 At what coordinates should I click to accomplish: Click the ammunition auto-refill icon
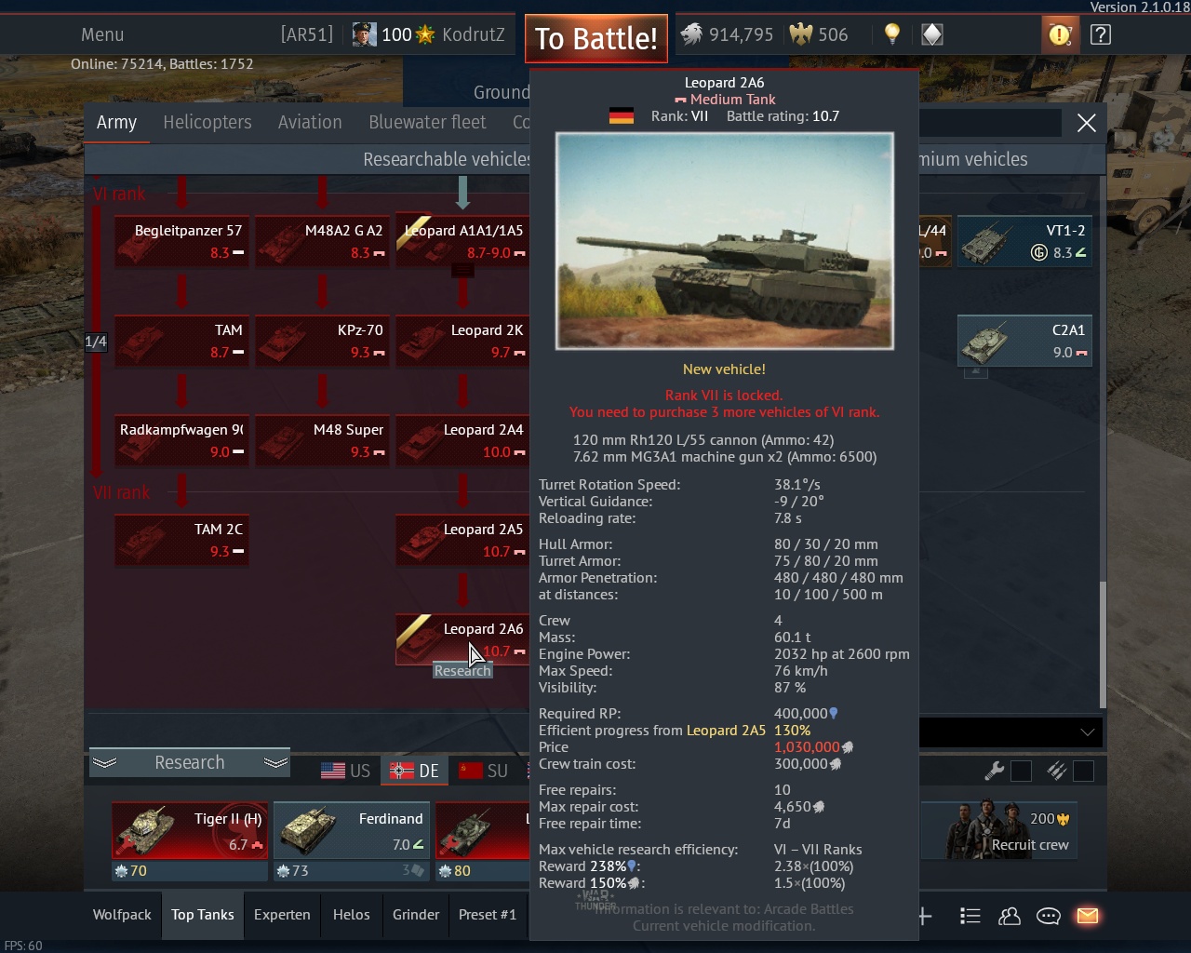tap(1056, 771)
